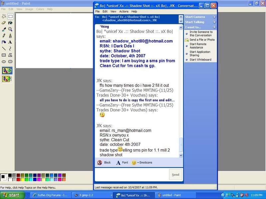Screen dimensions: 266x199
Task: Open the Image menu in Paint
Action: (x=29, y=9)
